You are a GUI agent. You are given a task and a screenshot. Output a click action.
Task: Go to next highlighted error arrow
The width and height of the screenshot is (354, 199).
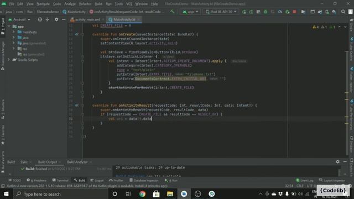point(345,27)
